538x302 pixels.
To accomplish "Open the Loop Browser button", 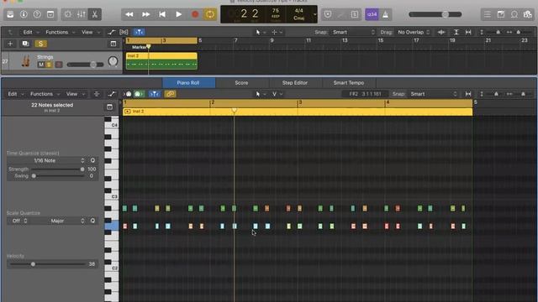I will 514,14.
